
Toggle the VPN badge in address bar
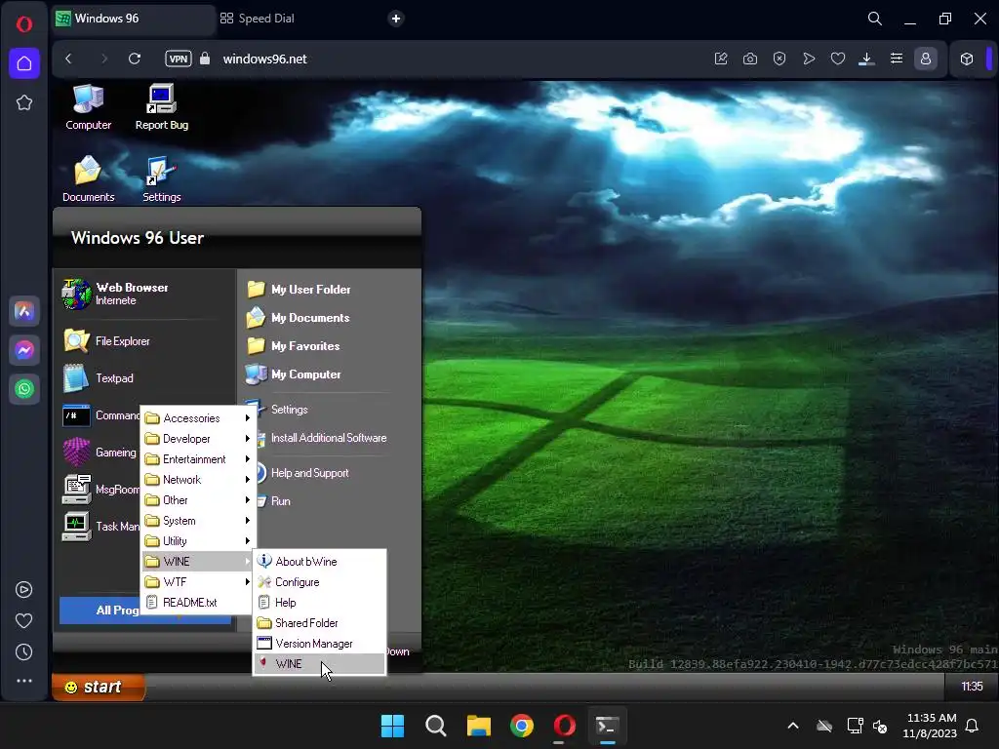pos(179,59)
